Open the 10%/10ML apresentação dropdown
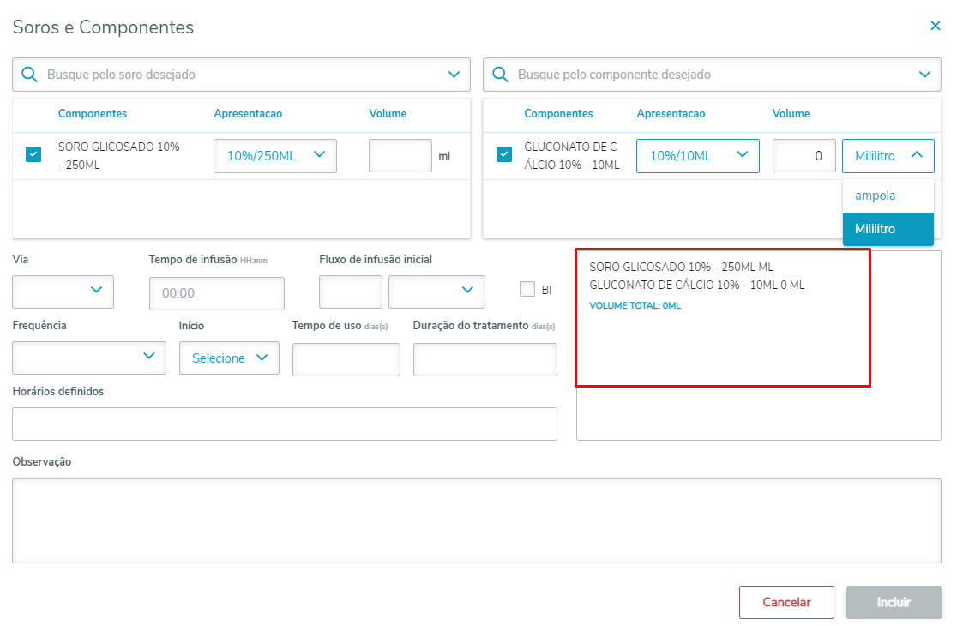963x626 pixels. tap(697, 155)
